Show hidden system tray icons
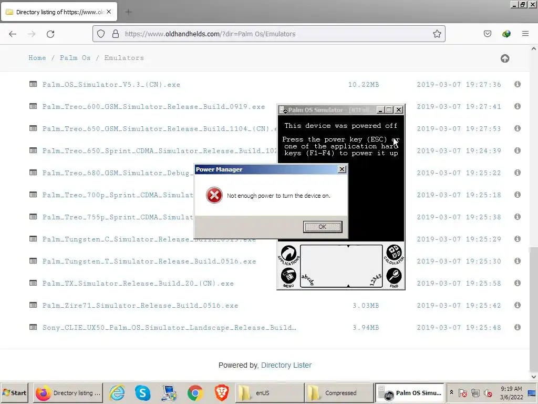 (x=451, y=392)
